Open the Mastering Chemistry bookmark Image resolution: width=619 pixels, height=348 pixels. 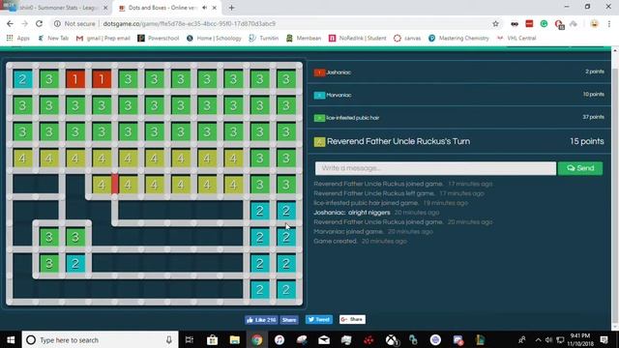[x=458, y=38]
